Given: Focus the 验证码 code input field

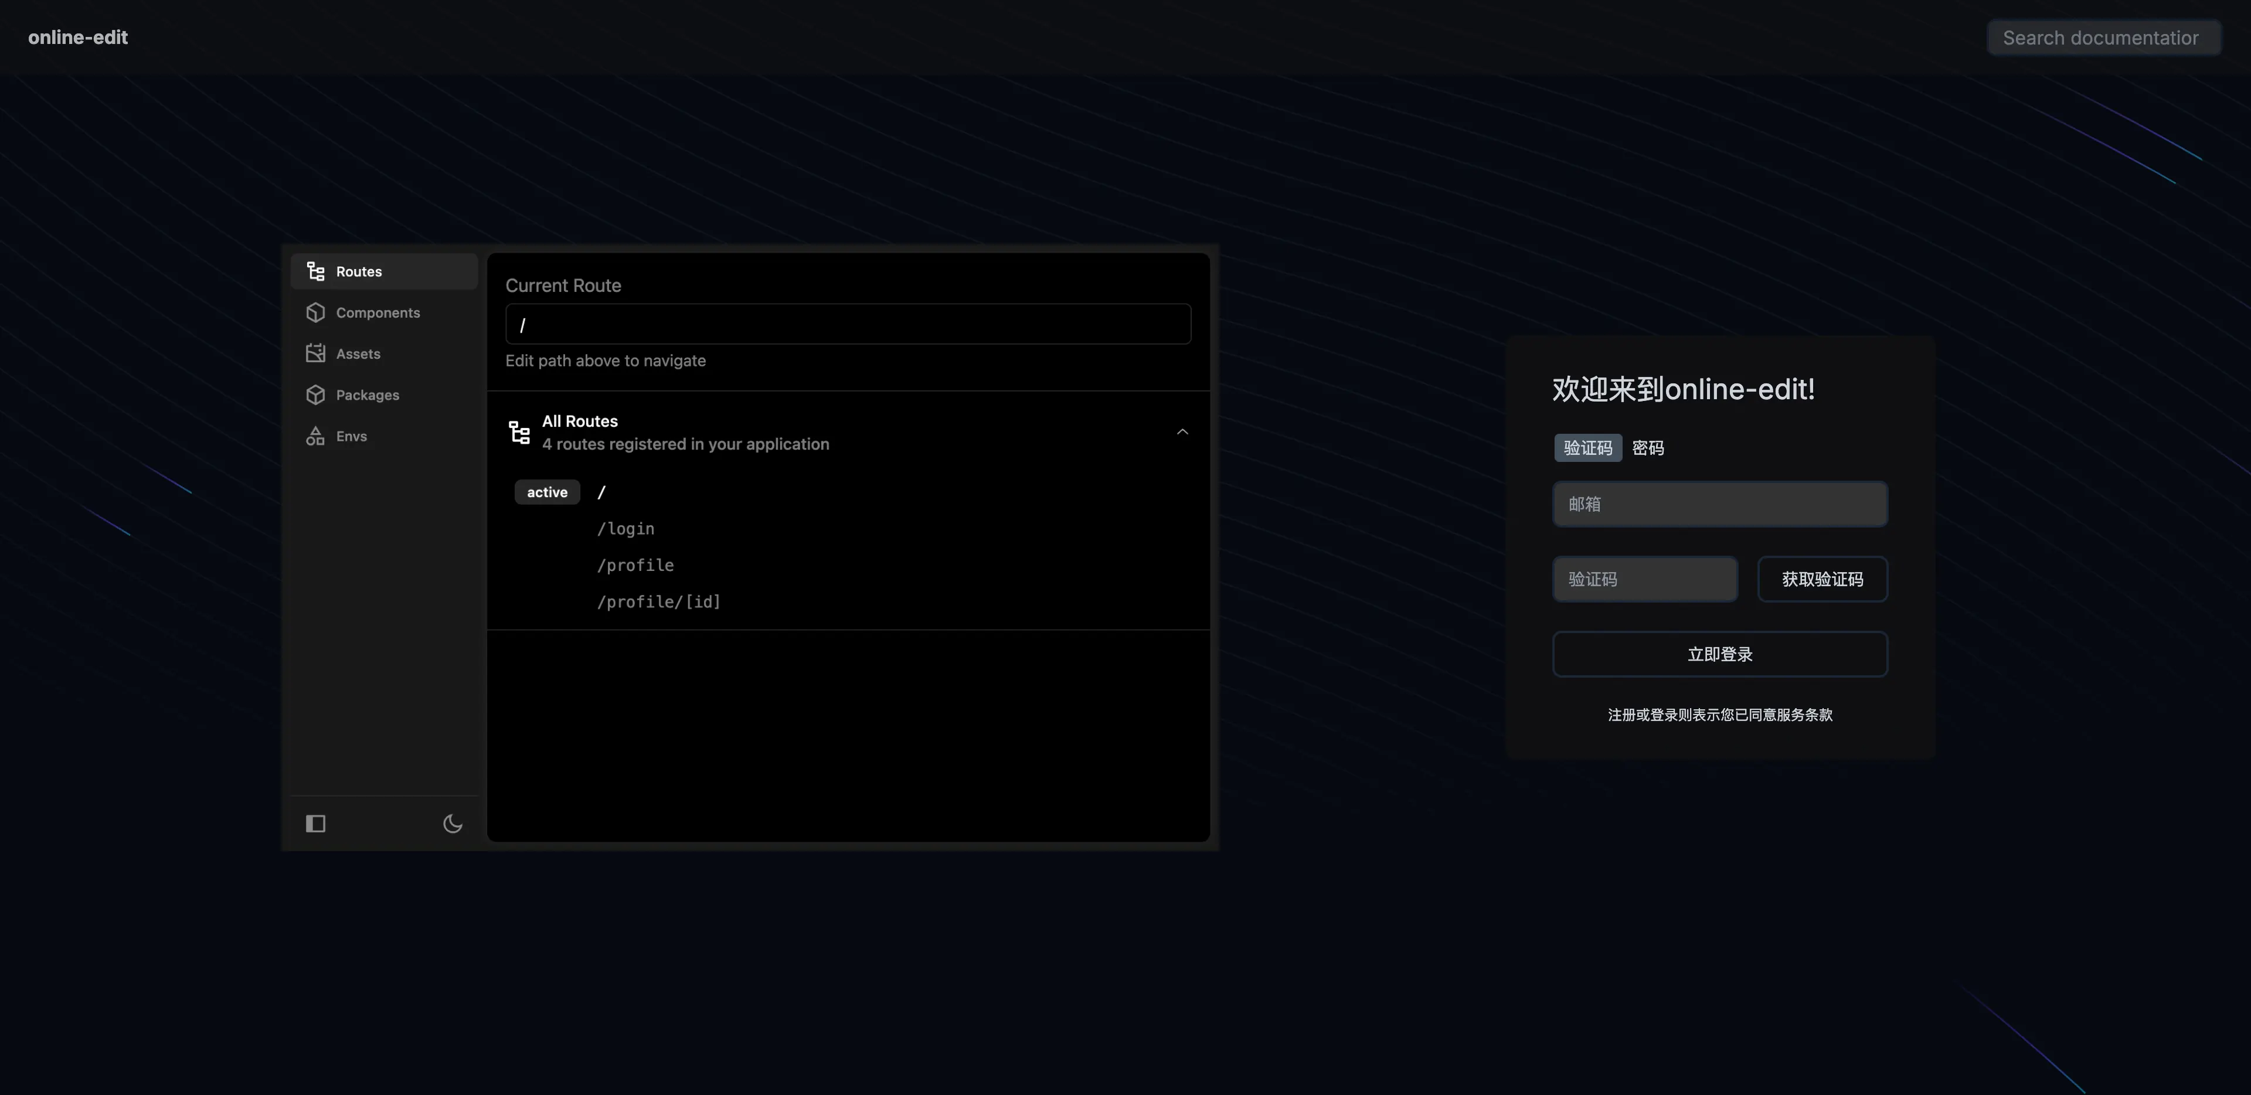Looking at the screenshot, I should pyautogui.click(x=1644, y=579).
